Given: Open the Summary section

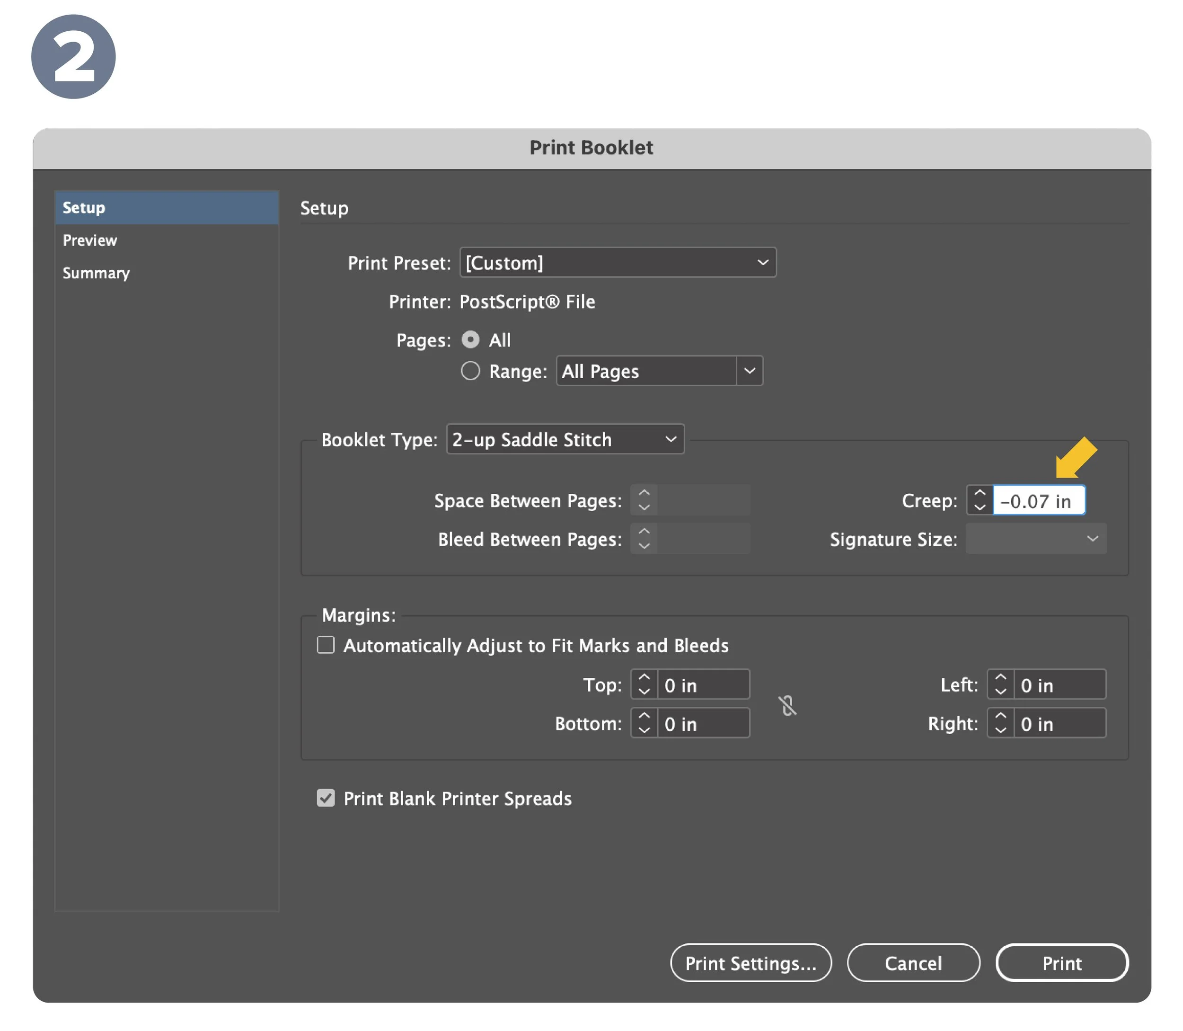Looking at the screenshot, I should 96,273.
